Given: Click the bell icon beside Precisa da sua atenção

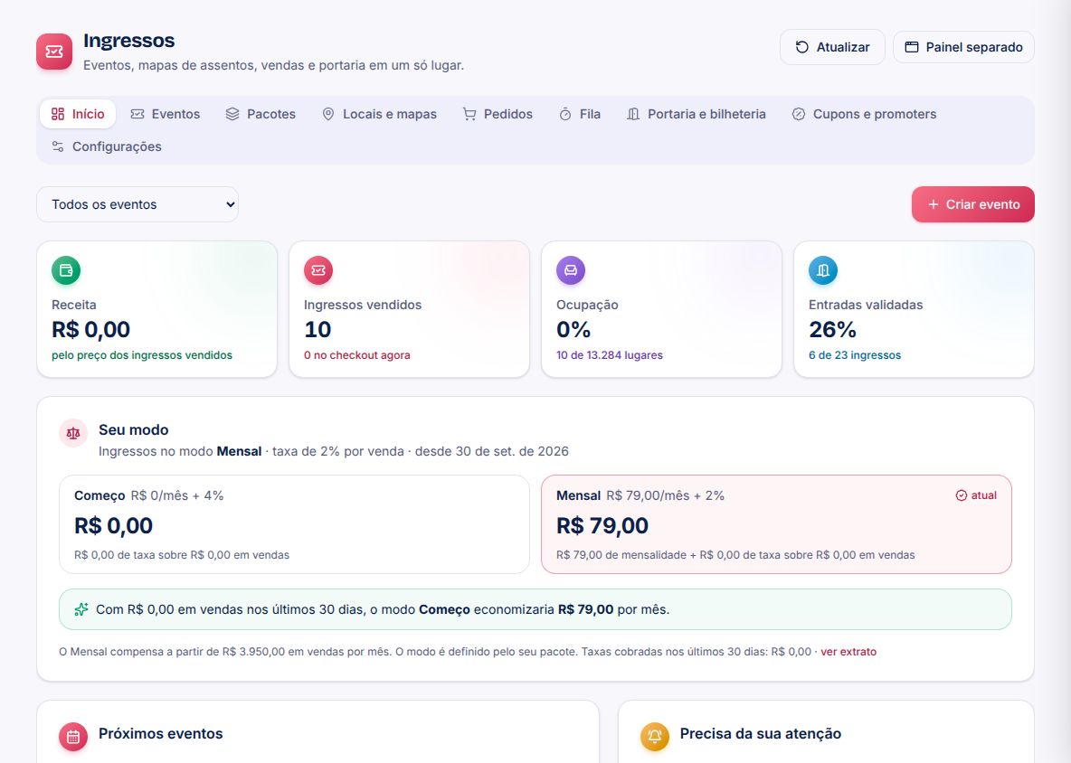Looking at the screenshot, I should pos(654,737).
